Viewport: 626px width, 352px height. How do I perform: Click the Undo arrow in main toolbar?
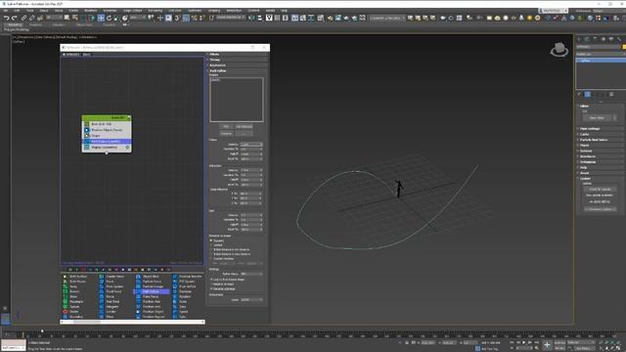tap(7, 18)
